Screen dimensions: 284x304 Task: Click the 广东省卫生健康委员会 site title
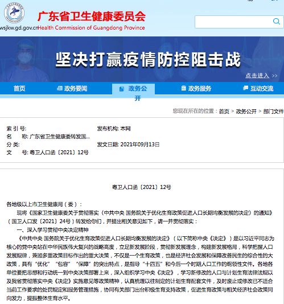tap(91, 17)
